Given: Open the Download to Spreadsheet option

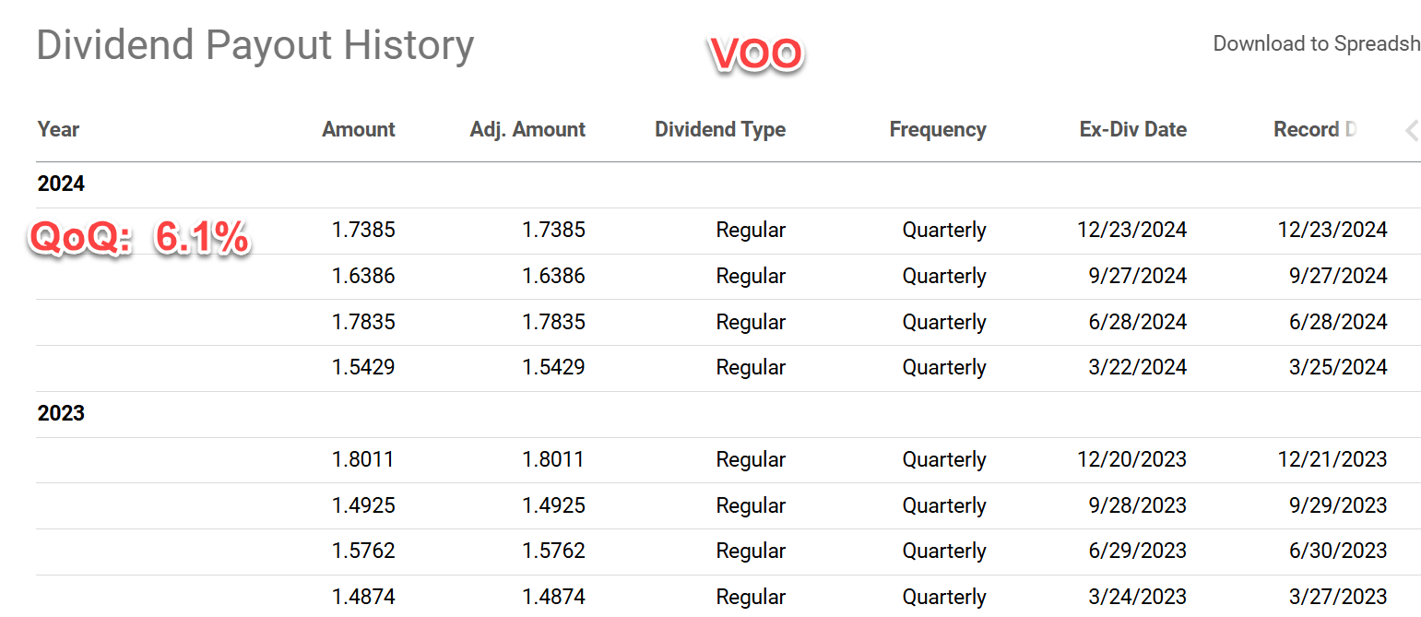Looking at the screenshot, I should tap(1317, 43).
